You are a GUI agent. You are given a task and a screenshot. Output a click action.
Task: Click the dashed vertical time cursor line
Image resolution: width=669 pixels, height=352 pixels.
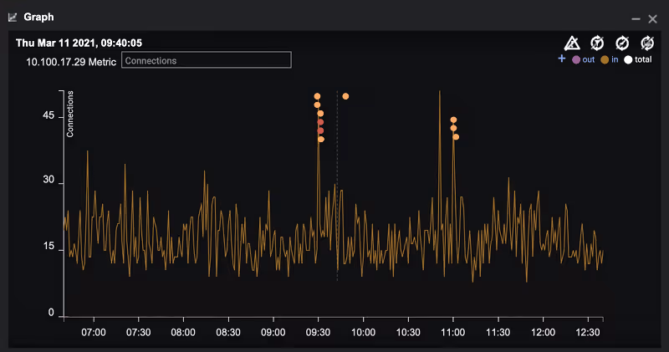pos(337,186)
